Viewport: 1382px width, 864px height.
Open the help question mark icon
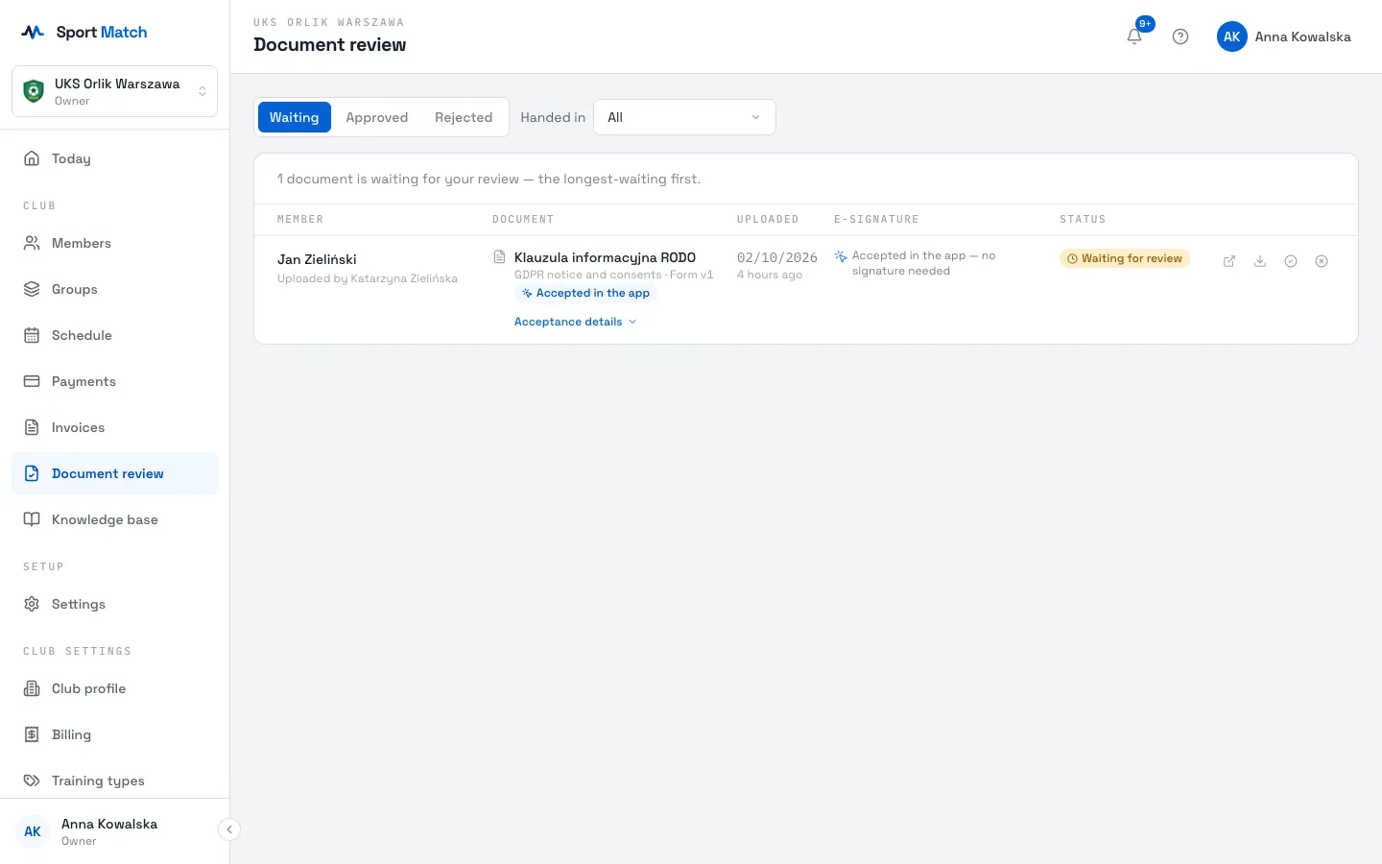(1180, 36)
